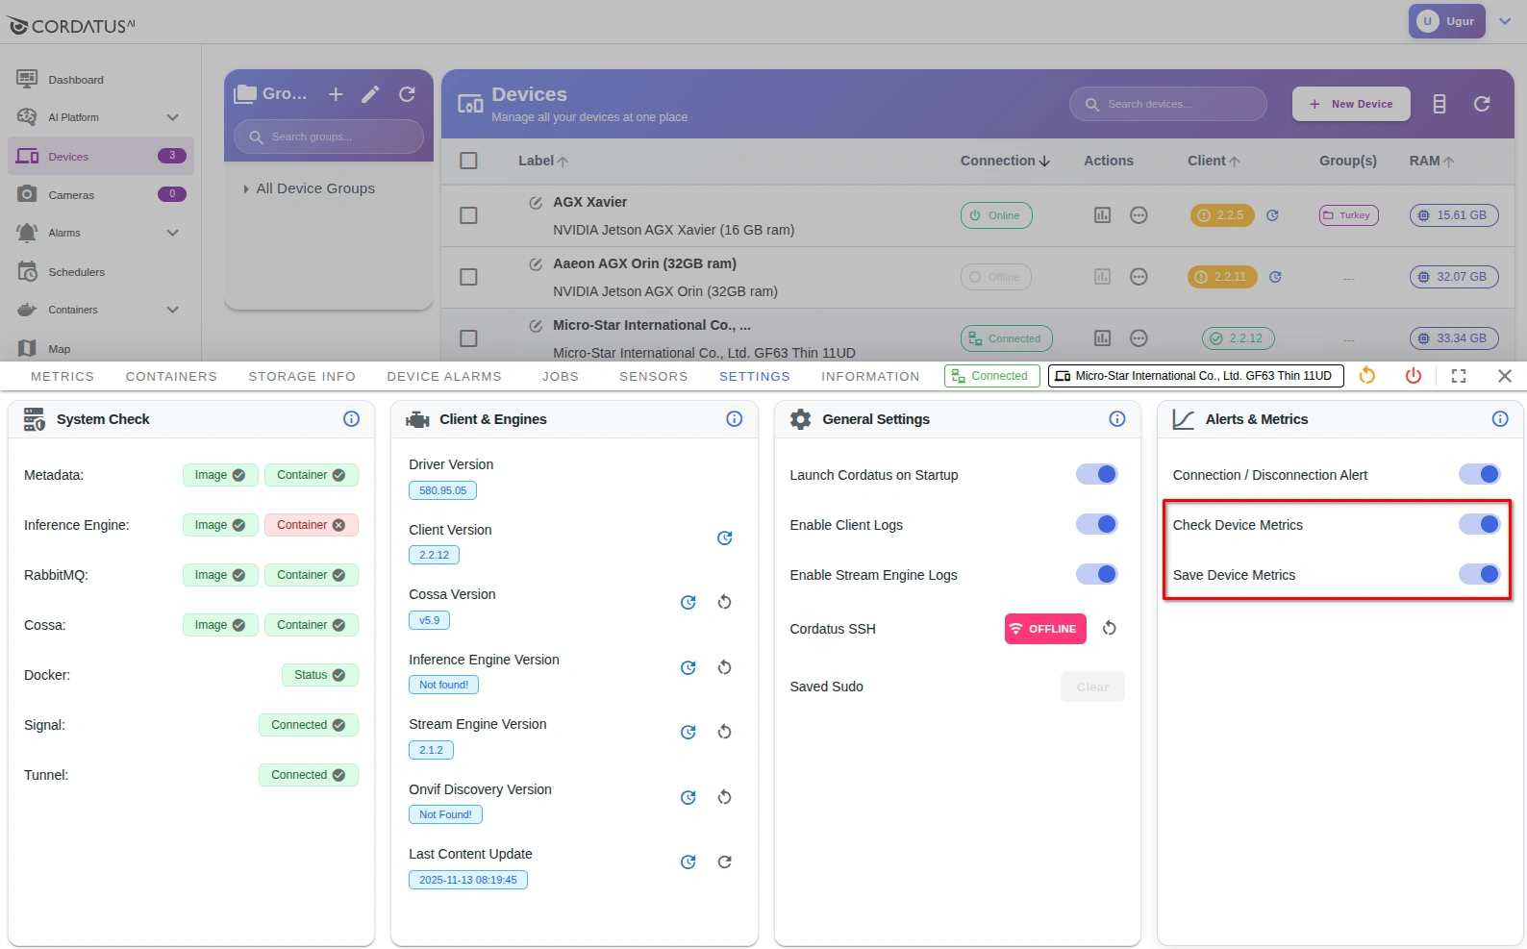Viewport: 1527px width, 949px height.
Task: Check the Aaeon AGX Orin row checkbox
Action: pos(468,277)
